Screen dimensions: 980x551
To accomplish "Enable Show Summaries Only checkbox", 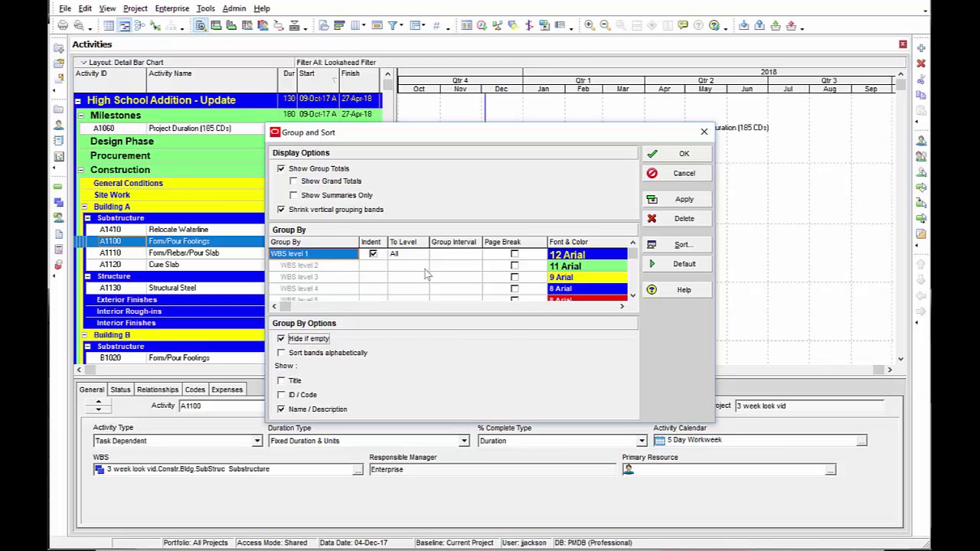I will pos(293,195).
